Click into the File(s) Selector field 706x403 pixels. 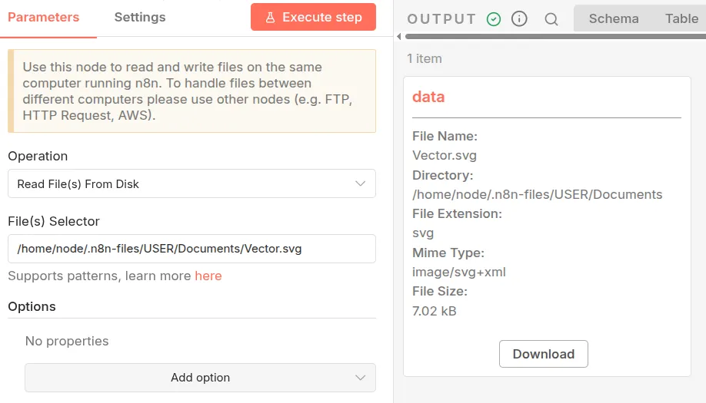pyautogui.click(x=191, y=249)
